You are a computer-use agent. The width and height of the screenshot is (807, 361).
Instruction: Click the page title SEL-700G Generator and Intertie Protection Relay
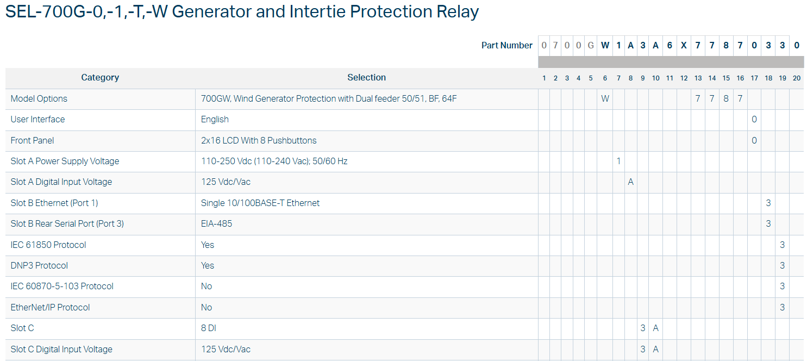pos(242,11)
